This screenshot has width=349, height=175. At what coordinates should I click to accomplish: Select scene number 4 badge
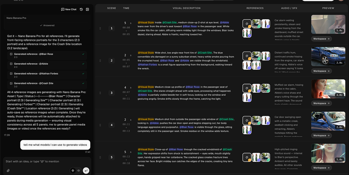point(111,125)
